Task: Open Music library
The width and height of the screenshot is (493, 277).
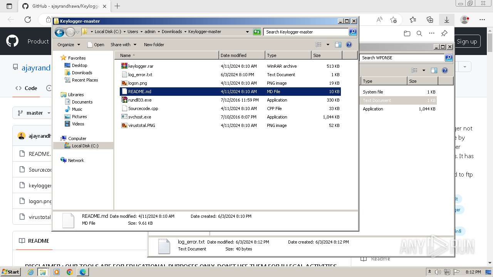Action: coord(77,109)
